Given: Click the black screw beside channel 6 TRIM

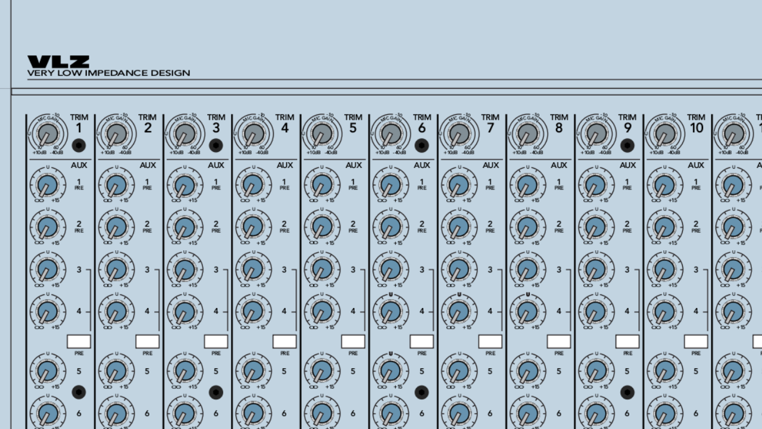Looking at the screenshot, I should [x=421, y=145].
